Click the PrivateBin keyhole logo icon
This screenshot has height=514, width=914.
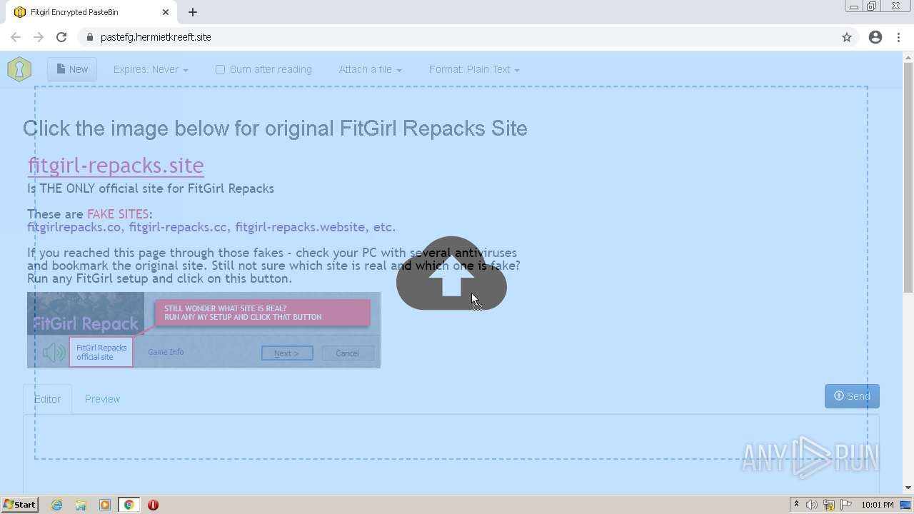tap(19, 69)
